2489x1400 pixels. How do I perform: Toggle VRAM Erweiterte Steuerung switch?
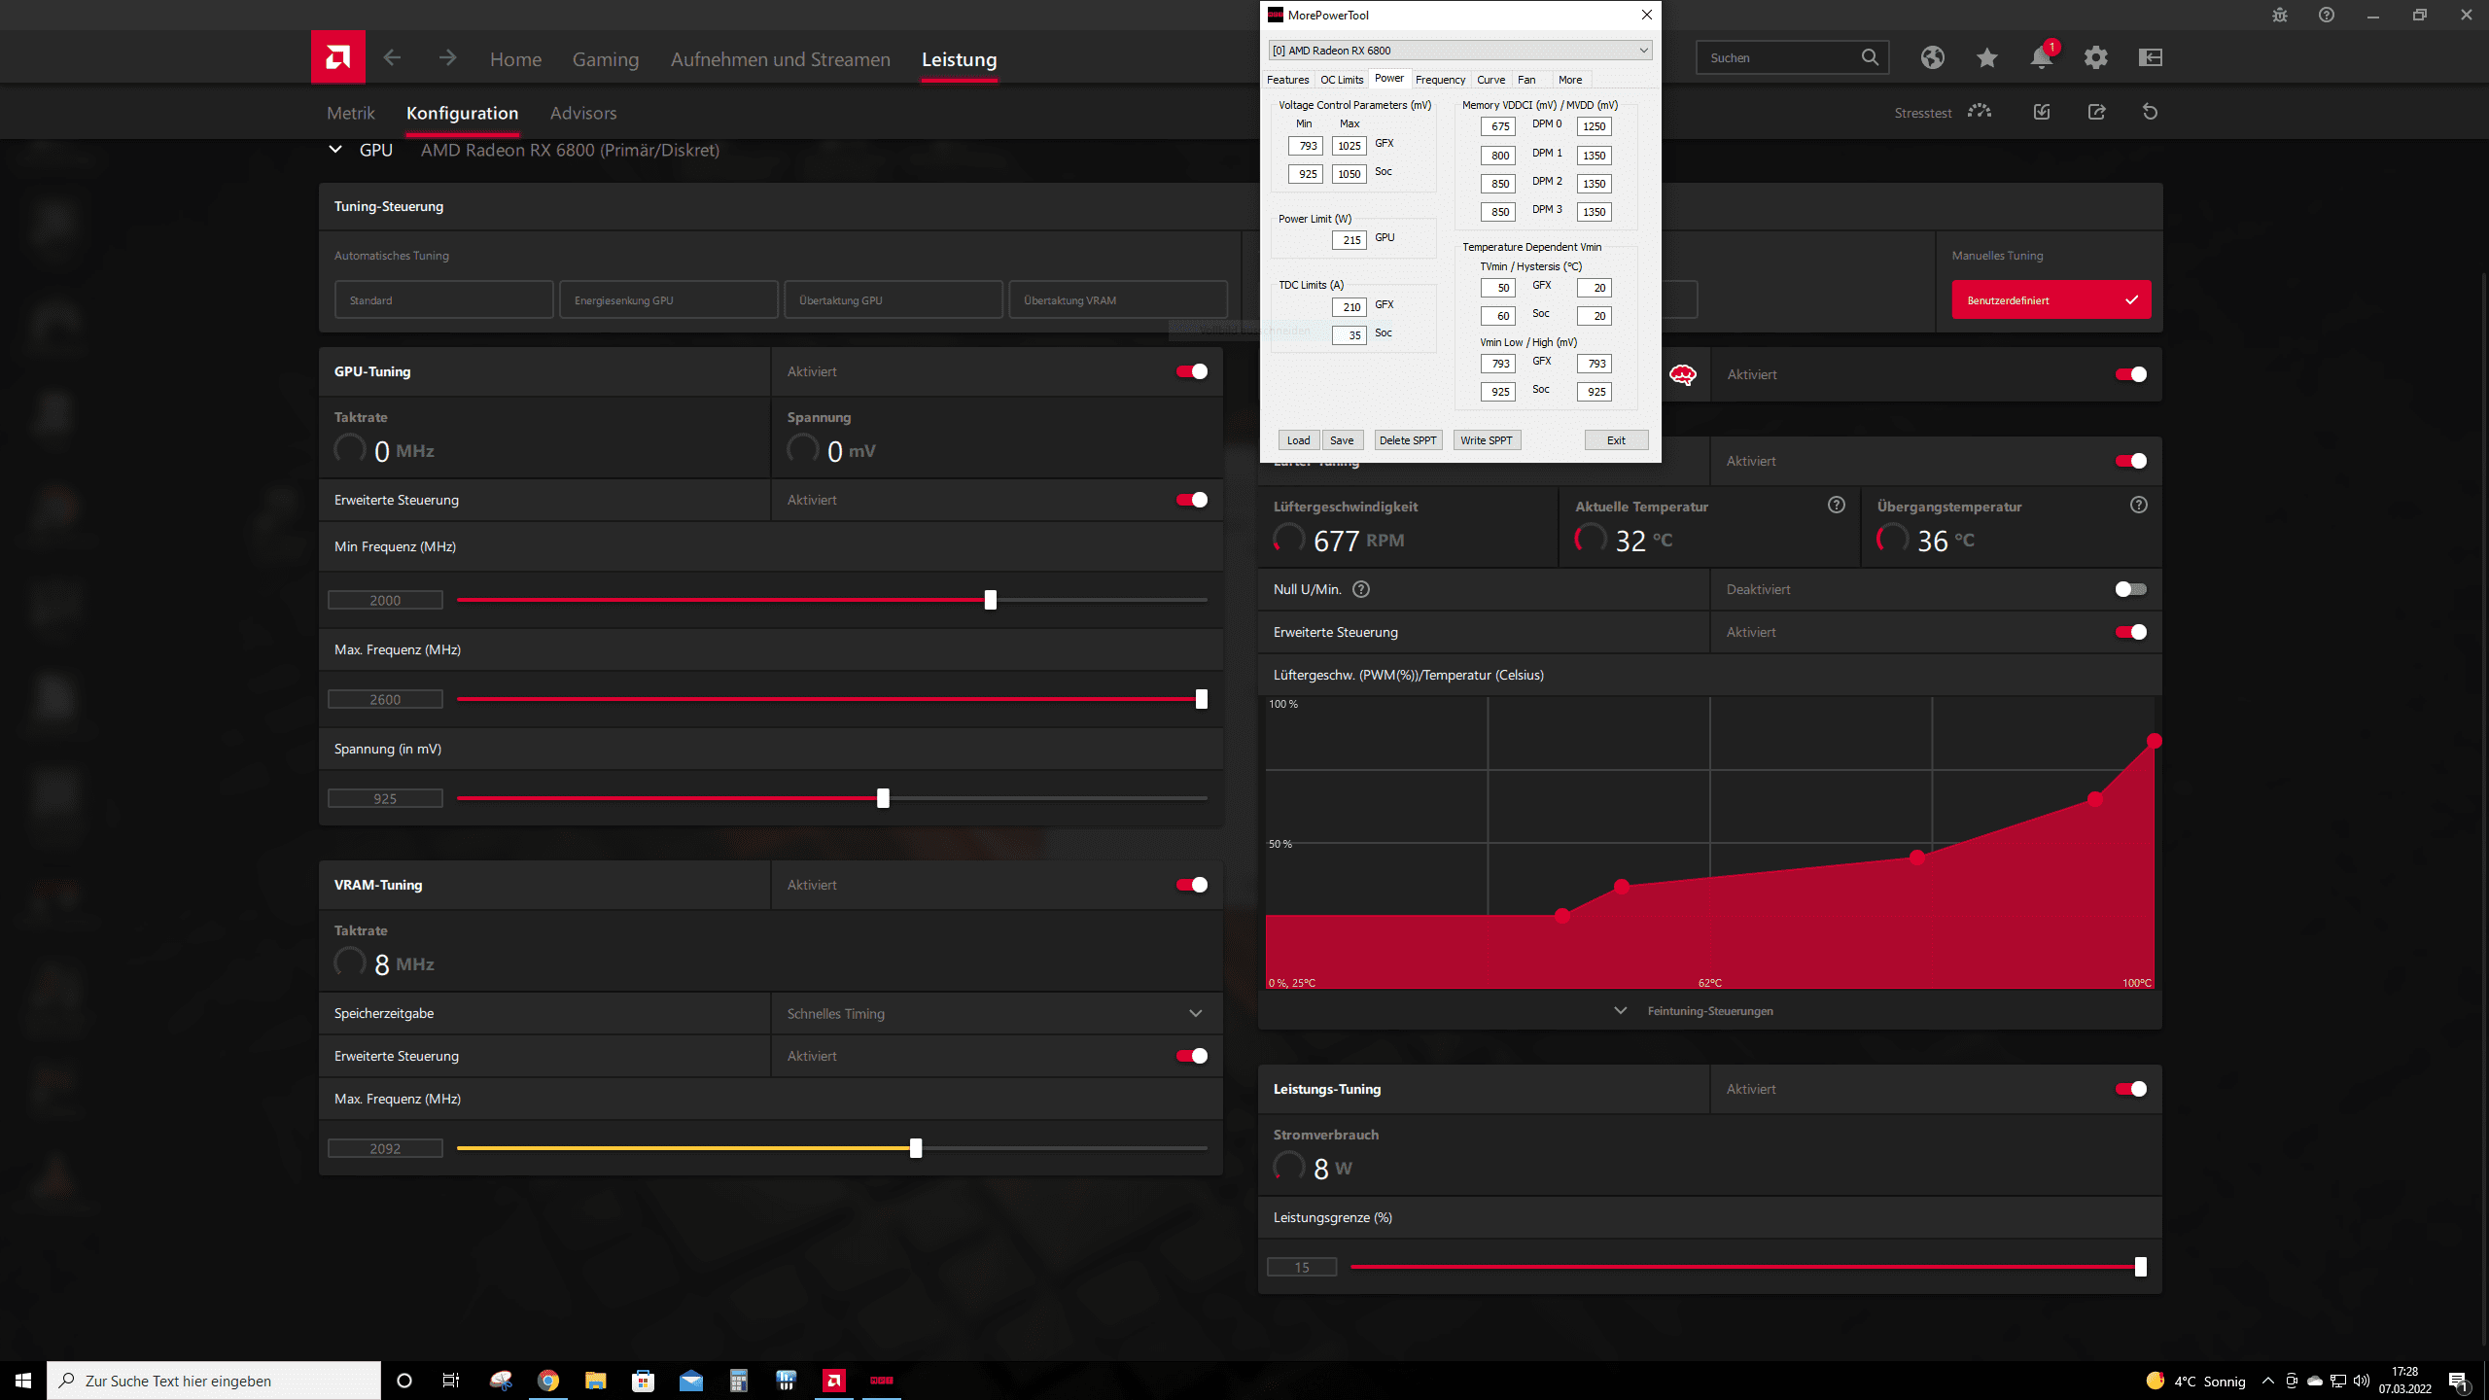coord(1192,1056)
